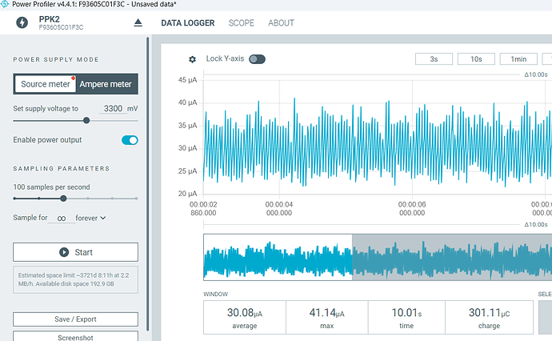This screenshot has width=552, height=341.
Task: Toggle Lock Y-axis switch
Action: click(x=257, y=59)
